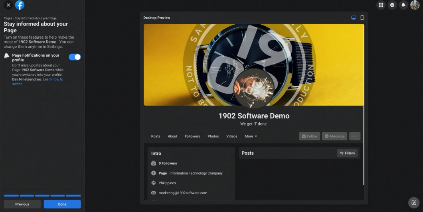
Task: Click the Message button
Action: coord(334,136)
